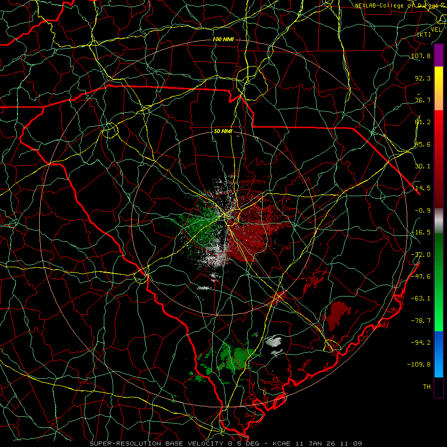This screenshot has width=447, height=447.
Task: Select the -32.0 value on velocity scale
Action: [421, 255]
